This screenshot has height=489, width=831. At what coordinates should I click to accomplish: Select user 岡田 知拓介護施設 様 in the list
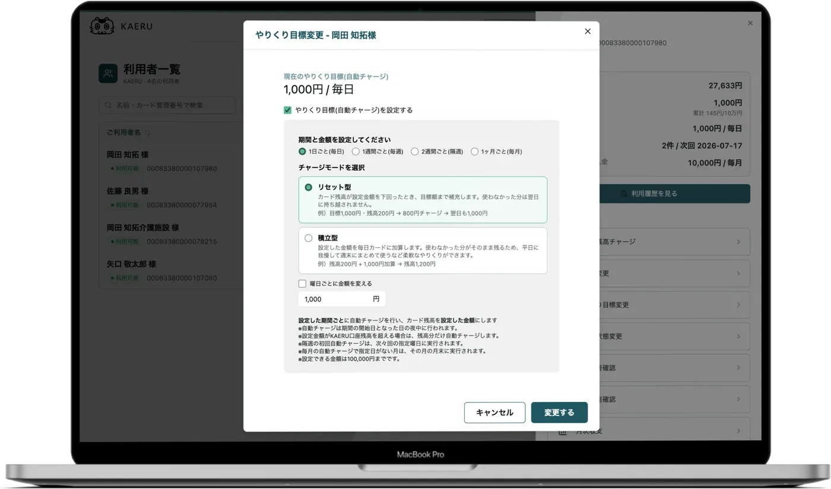click(x=142, y=228)
